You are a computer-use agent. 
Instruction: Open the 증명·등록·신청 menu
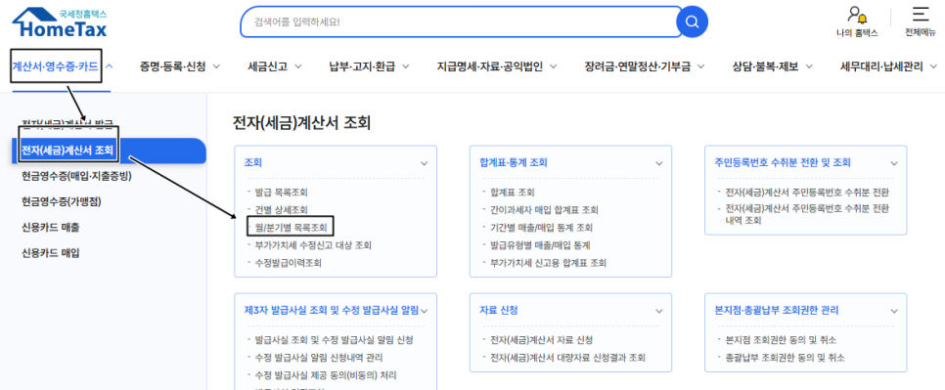click(180, 66)
